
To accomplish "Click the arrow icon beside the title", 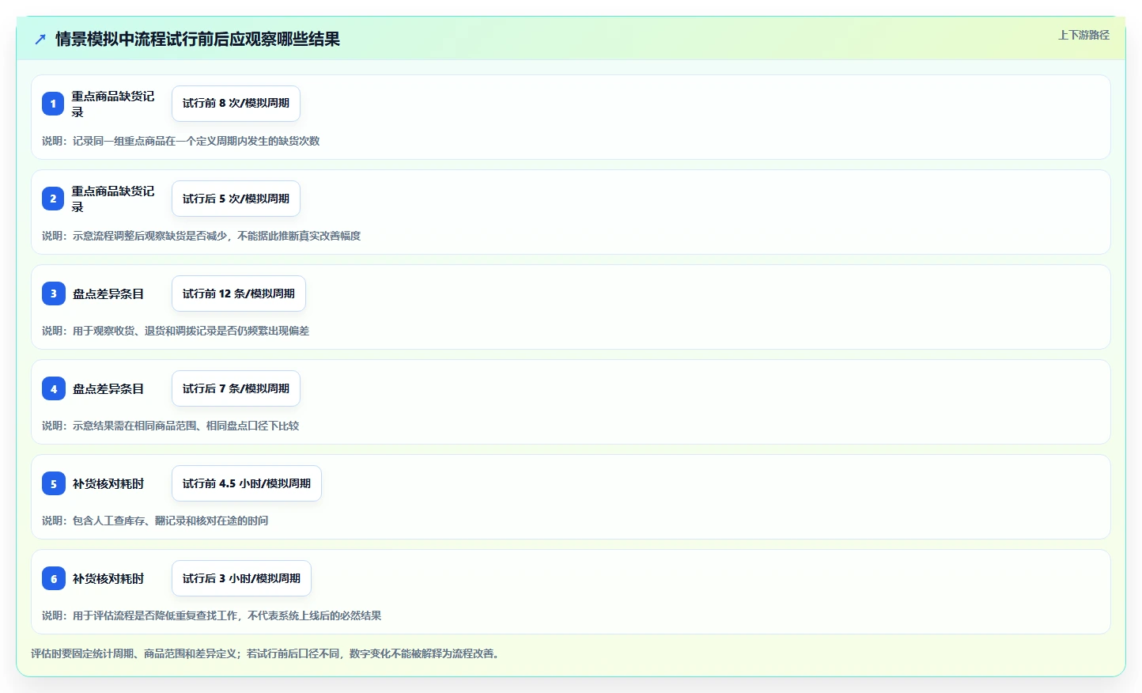I will (x=40, y=39).
